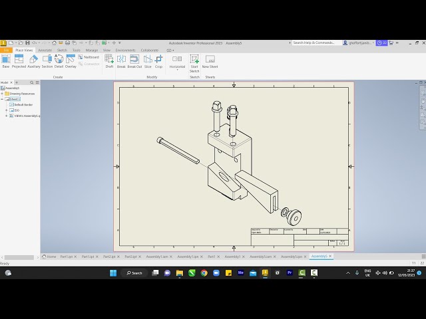Screen dimensions: 426x319
Task: Switch to the Tools ribbon tab
Action: click(77, 51)
